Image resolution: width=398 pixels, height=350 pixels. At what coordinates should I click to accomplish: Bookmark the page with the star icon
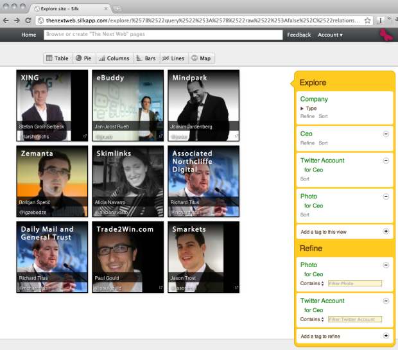pyautogui.click(x=367, y=21)
